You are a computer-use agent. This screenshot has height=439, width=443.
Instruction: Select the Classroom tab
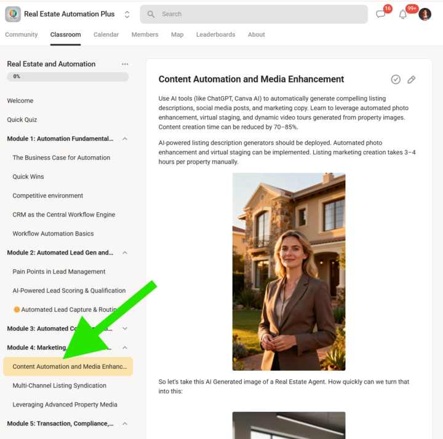66,34
